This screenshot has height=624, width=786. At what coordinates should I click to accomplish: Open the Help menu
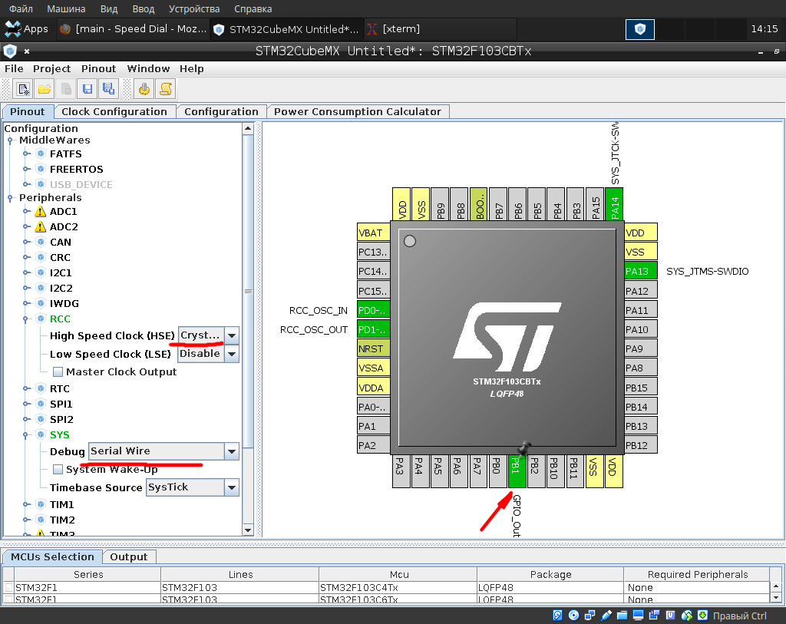point(191,68)
